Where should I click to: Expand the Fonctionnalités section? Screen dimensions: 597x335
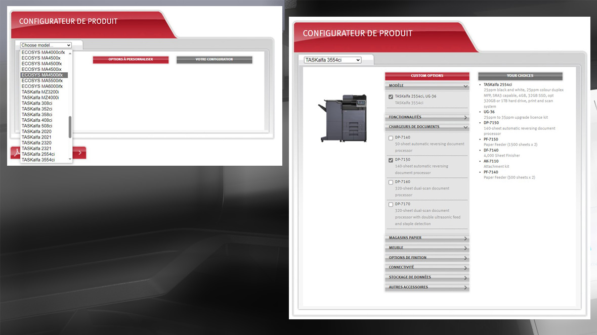(x=427, y=117)
